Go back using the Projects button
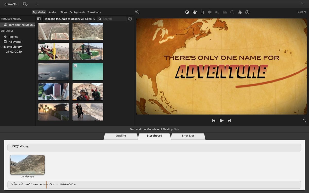Image resolution: width=309 pixels, height=193 pixels. tap(10, 4)
